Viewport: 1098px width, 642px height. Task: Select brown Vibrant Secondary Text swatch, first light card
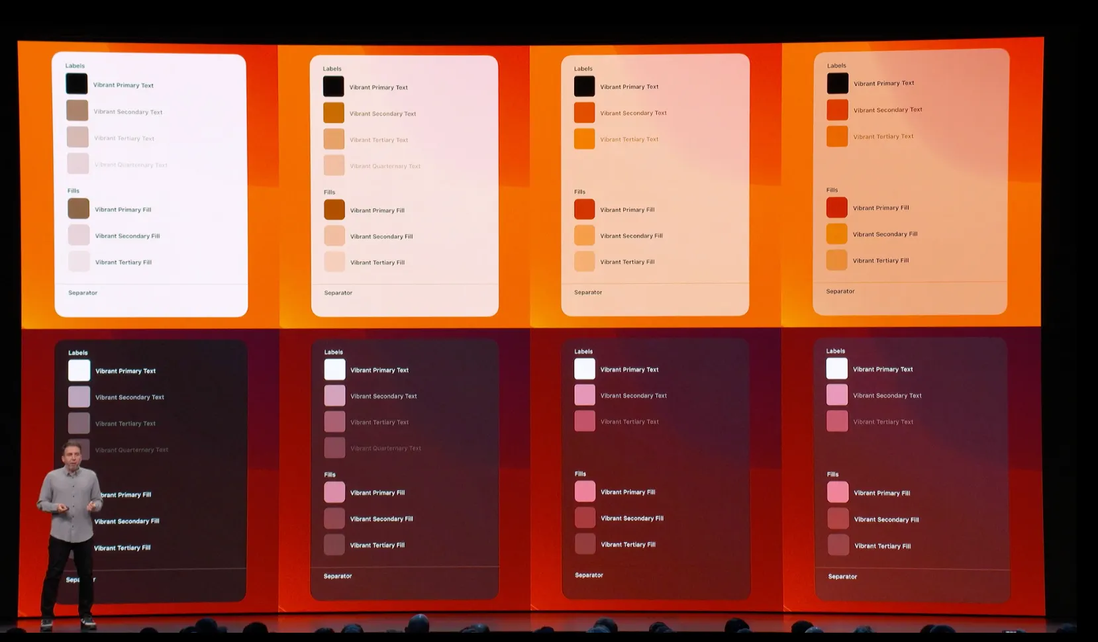tap(77, 111)
